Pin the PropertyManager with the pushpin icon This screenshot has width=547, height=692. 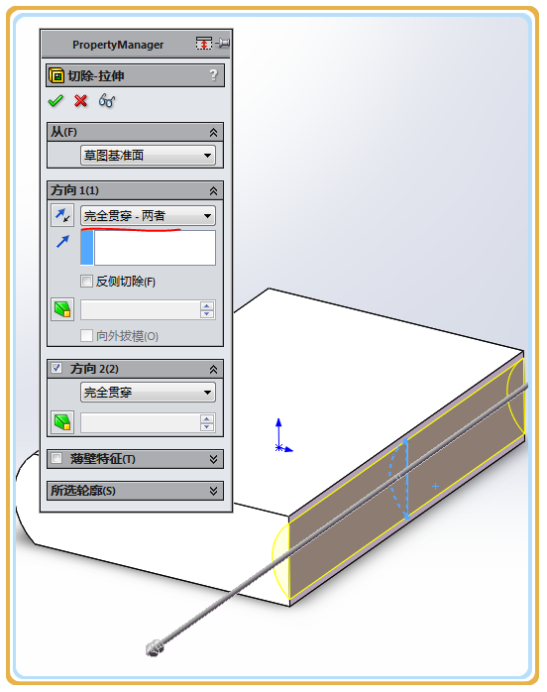pos(223,44)
